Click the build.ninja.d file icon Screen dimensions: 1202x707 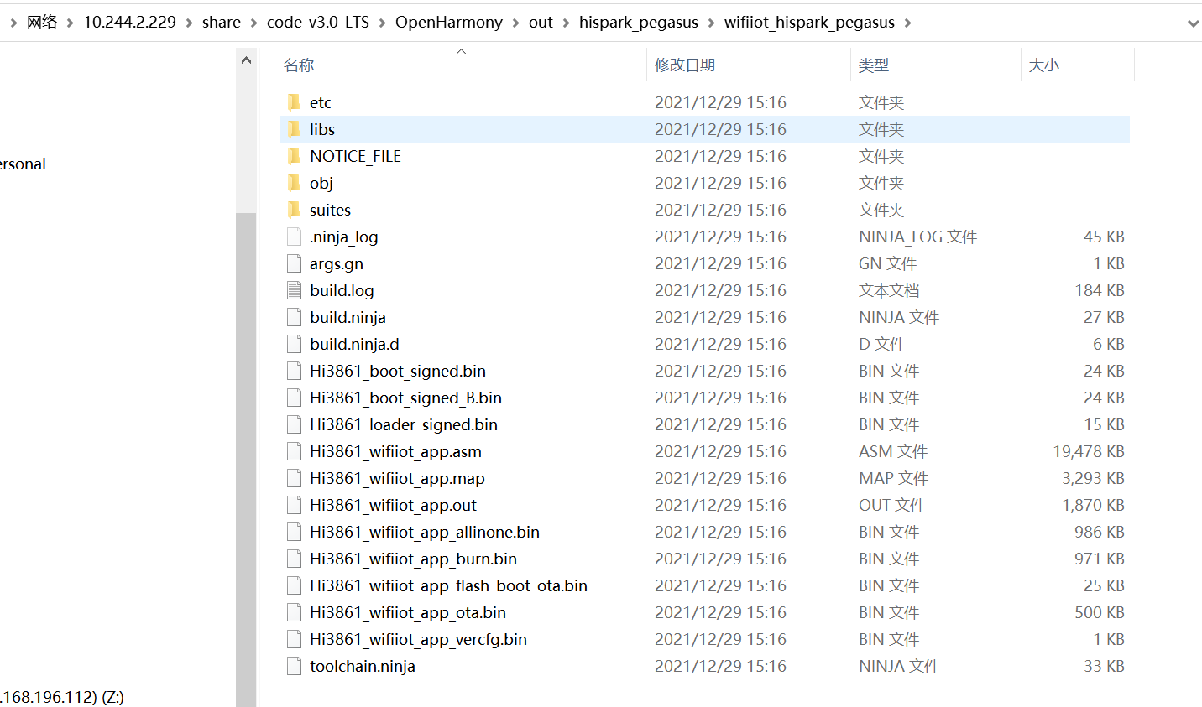(294, 344)
